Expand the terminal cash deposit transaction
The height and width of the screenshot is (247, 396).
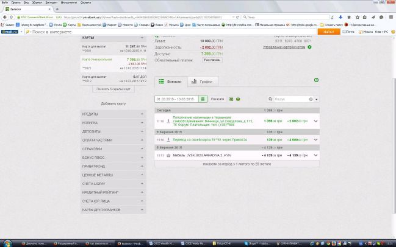pos(315,121)
